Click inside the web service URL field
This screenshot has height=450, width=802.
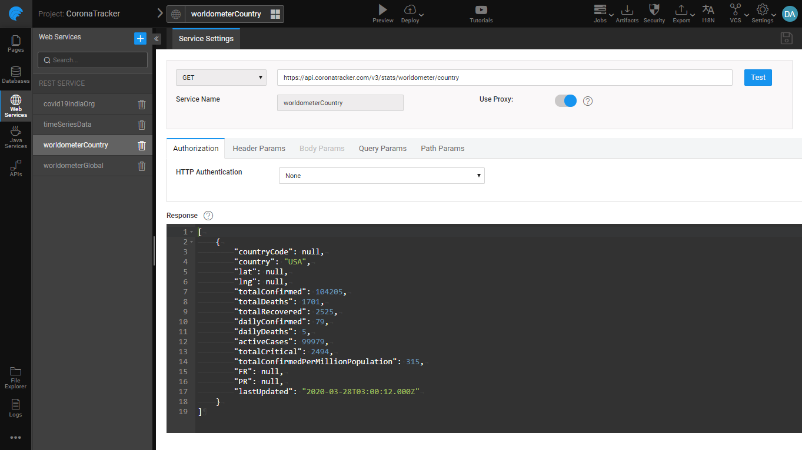(x=504, y=77)
